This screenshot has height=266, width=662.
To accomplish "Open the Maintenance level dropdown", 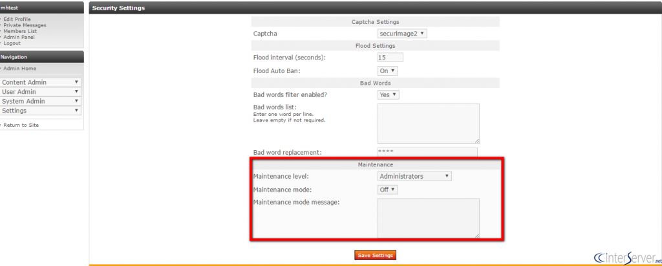I will pos(414,176).
